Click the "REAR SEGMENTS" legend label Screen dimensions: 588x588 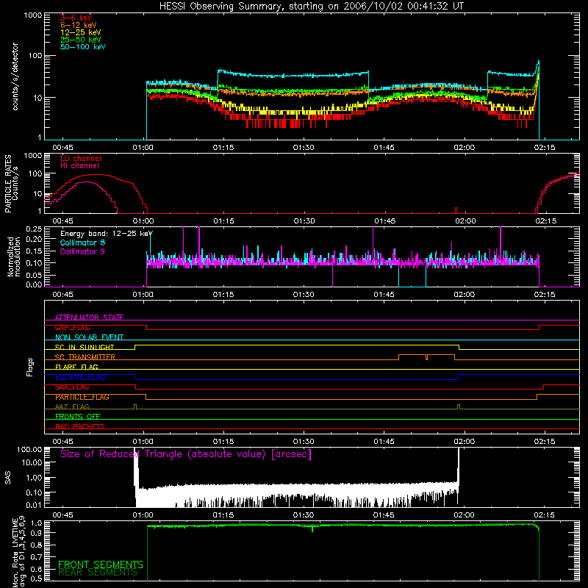[x=98, y=573]
